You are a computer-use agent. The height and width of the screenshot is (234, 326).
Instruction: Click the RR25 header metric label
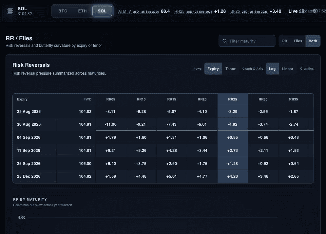(x=179, y=11)
